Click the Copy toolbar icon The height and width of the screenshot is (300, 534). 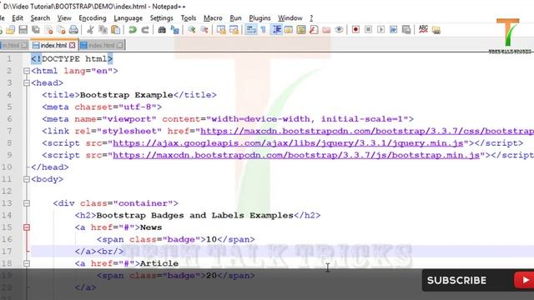[x=103, y=30]
